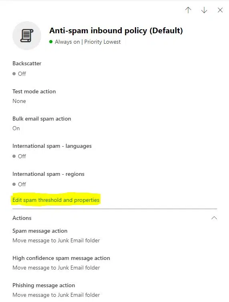Click the green Always on status dot

pos(51,42)
